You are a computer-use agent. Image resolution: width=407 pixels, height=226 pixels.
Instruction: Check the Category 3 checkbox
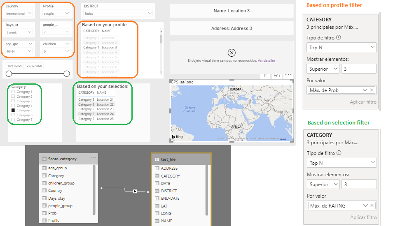tap(13, 101)
